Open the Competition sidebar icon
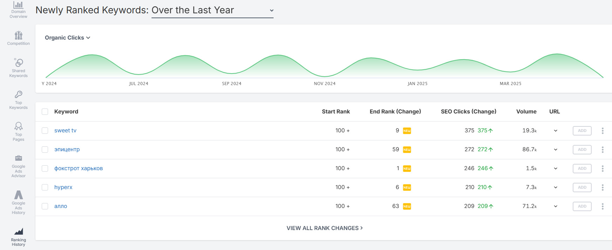Viewport: 612px width, 250px height. click(x=18, y=38)
